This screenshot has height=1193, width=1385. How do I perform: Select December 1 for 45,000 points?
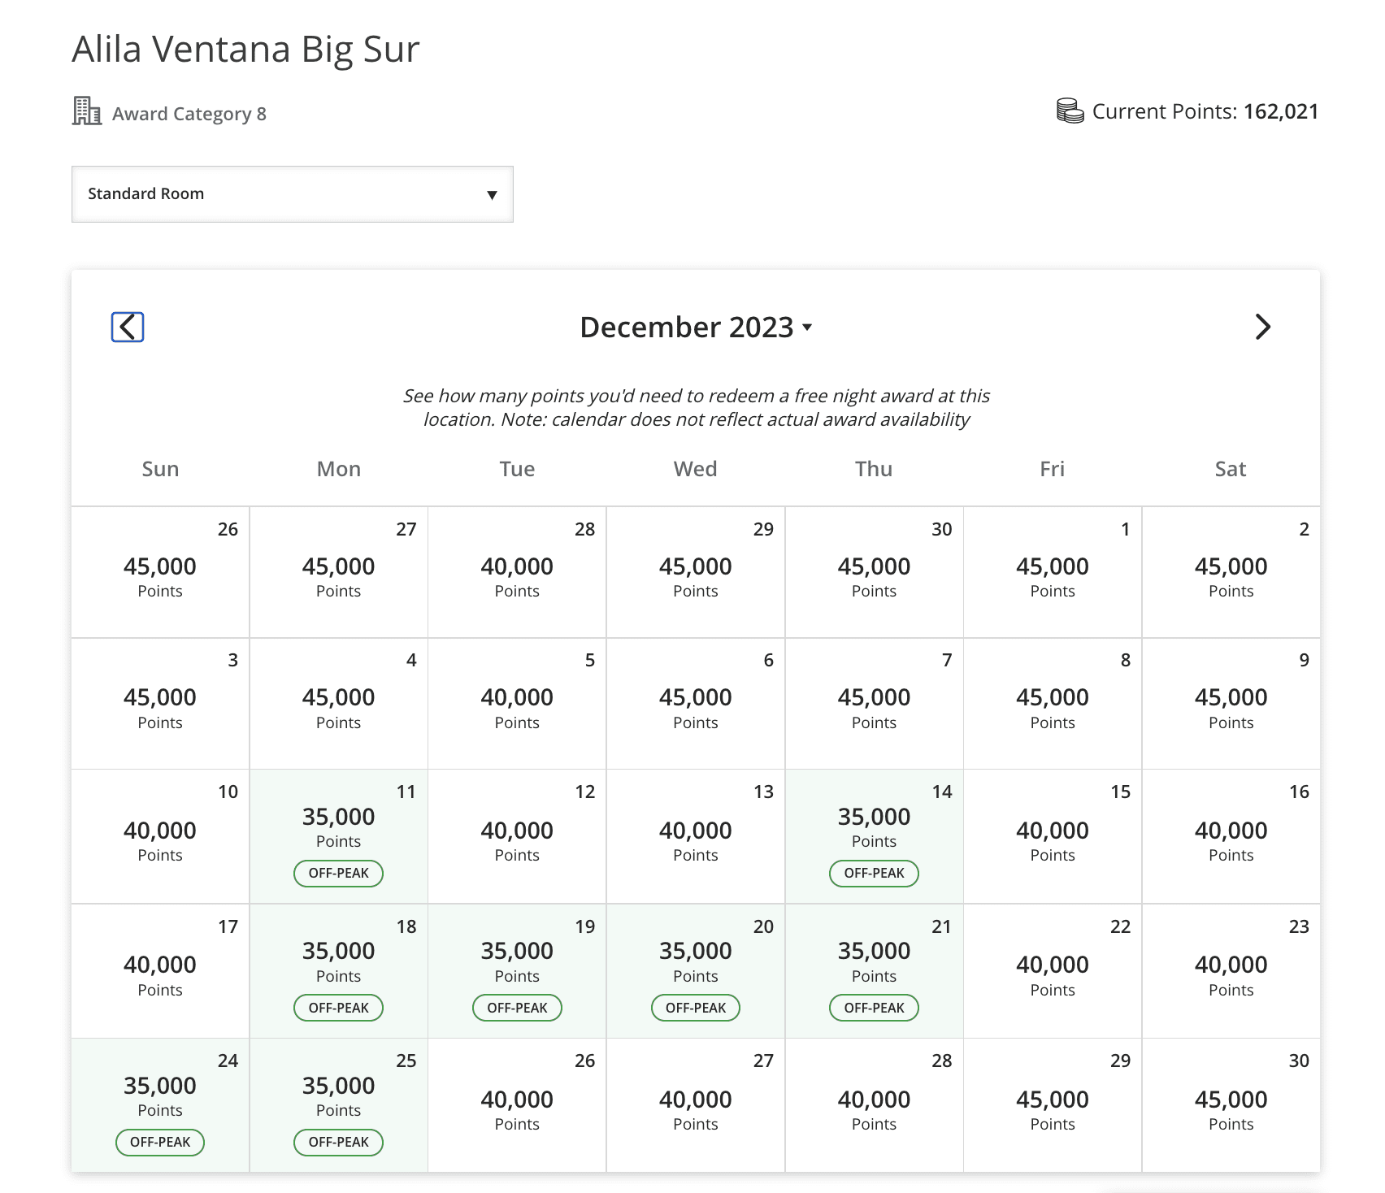point(1052,572)
